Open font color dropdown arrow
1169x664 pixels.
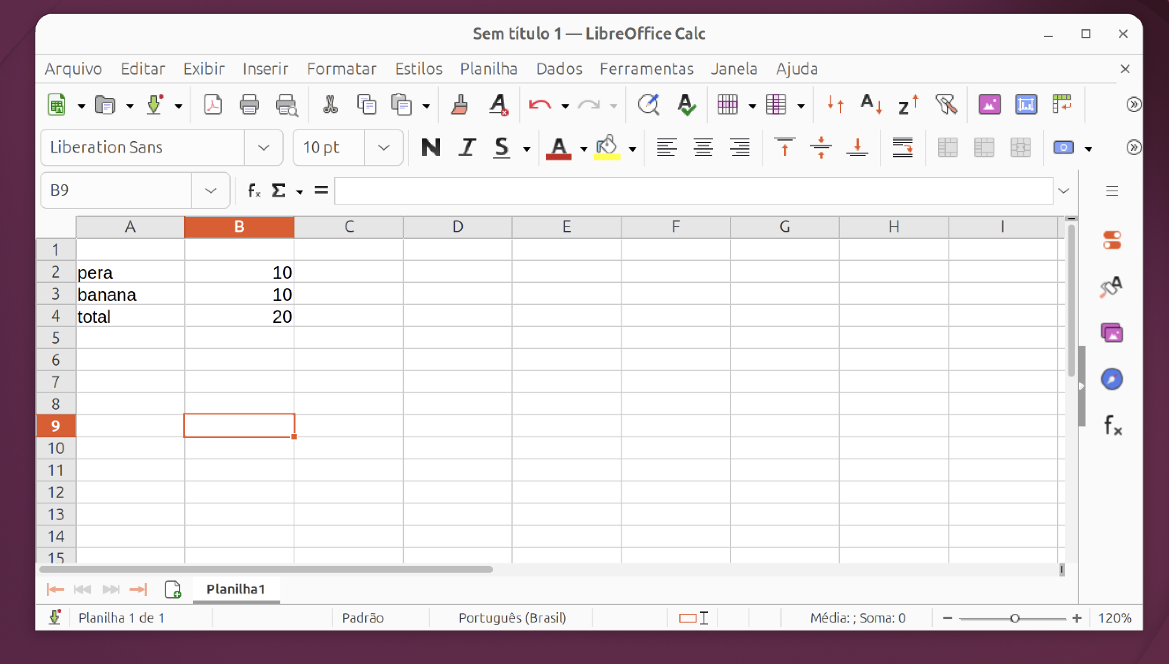tap(584, 149)
